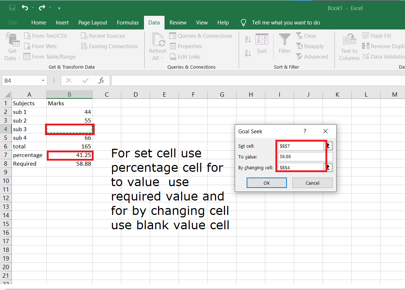Open the Name Box dropdown
This screenshot has height=290, width=405.
coord(43,80)
